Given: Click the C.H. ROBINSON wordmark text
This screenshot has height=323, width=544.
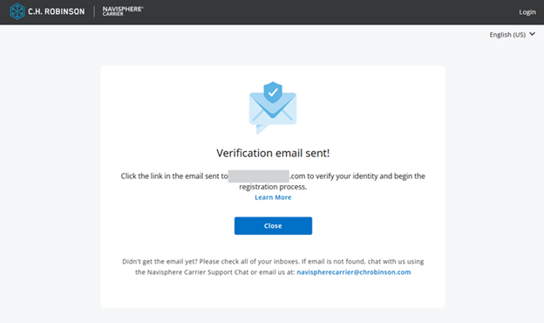Looking at the screenshot, I should click(x=56, y=11).
